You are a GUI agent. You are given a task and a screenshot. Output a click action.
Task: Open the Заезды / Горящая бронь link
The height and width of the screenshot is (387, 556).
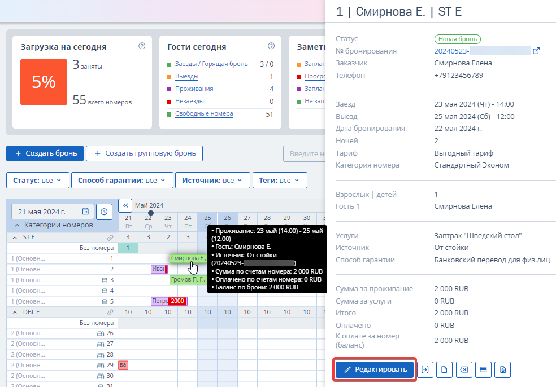click(211, 64)
